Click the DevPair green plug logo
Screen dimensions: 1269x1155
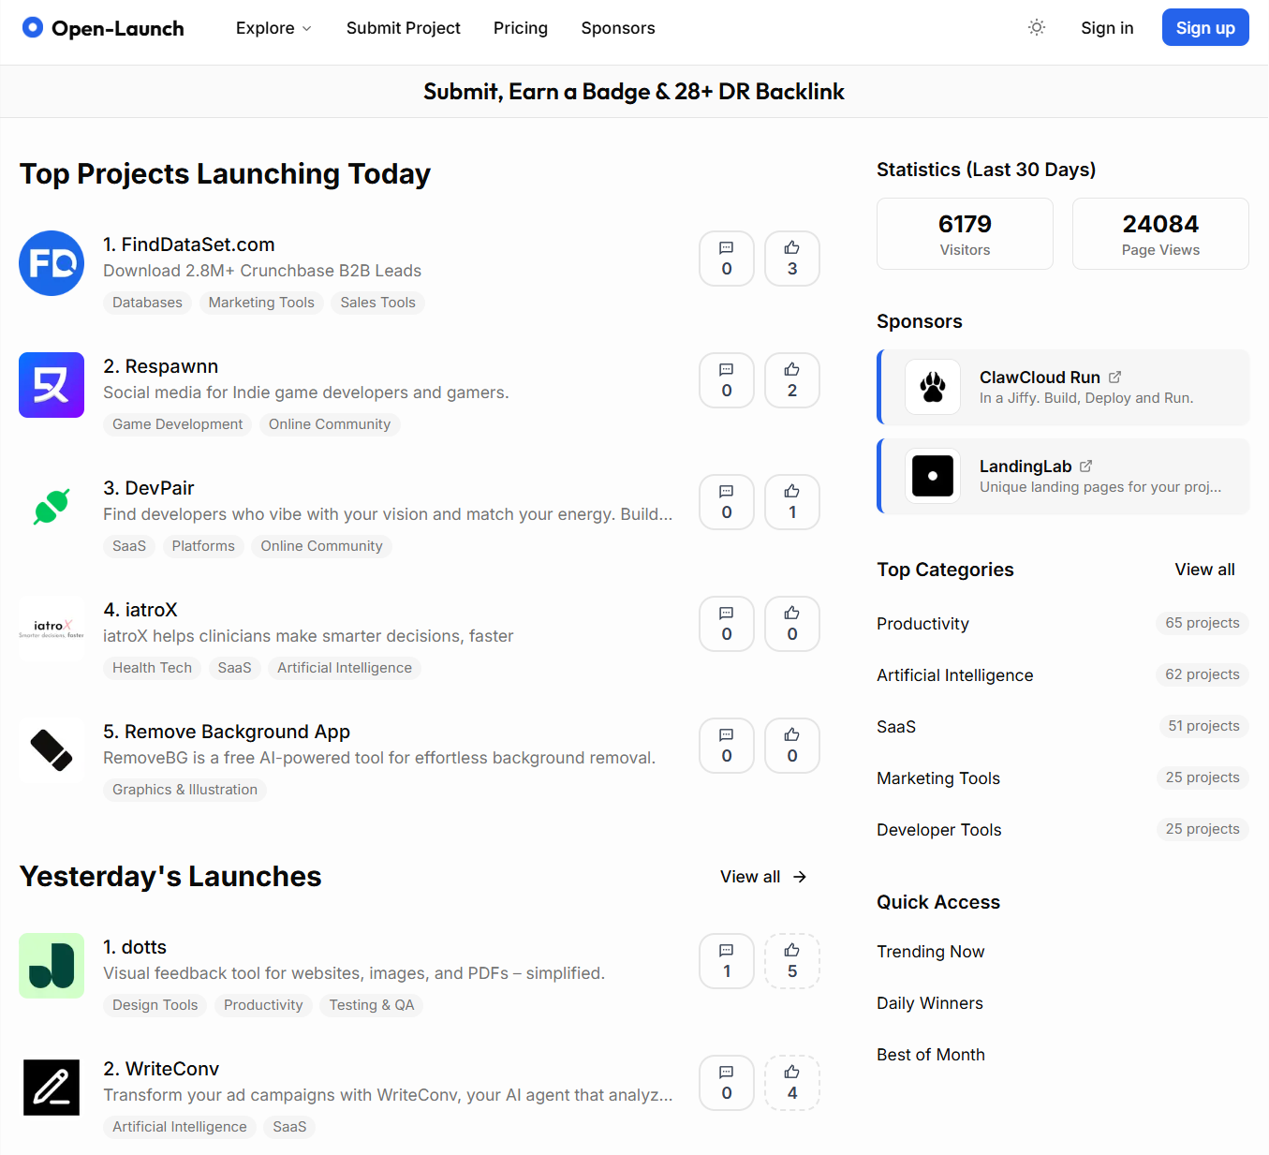click(x=52, y=507)
